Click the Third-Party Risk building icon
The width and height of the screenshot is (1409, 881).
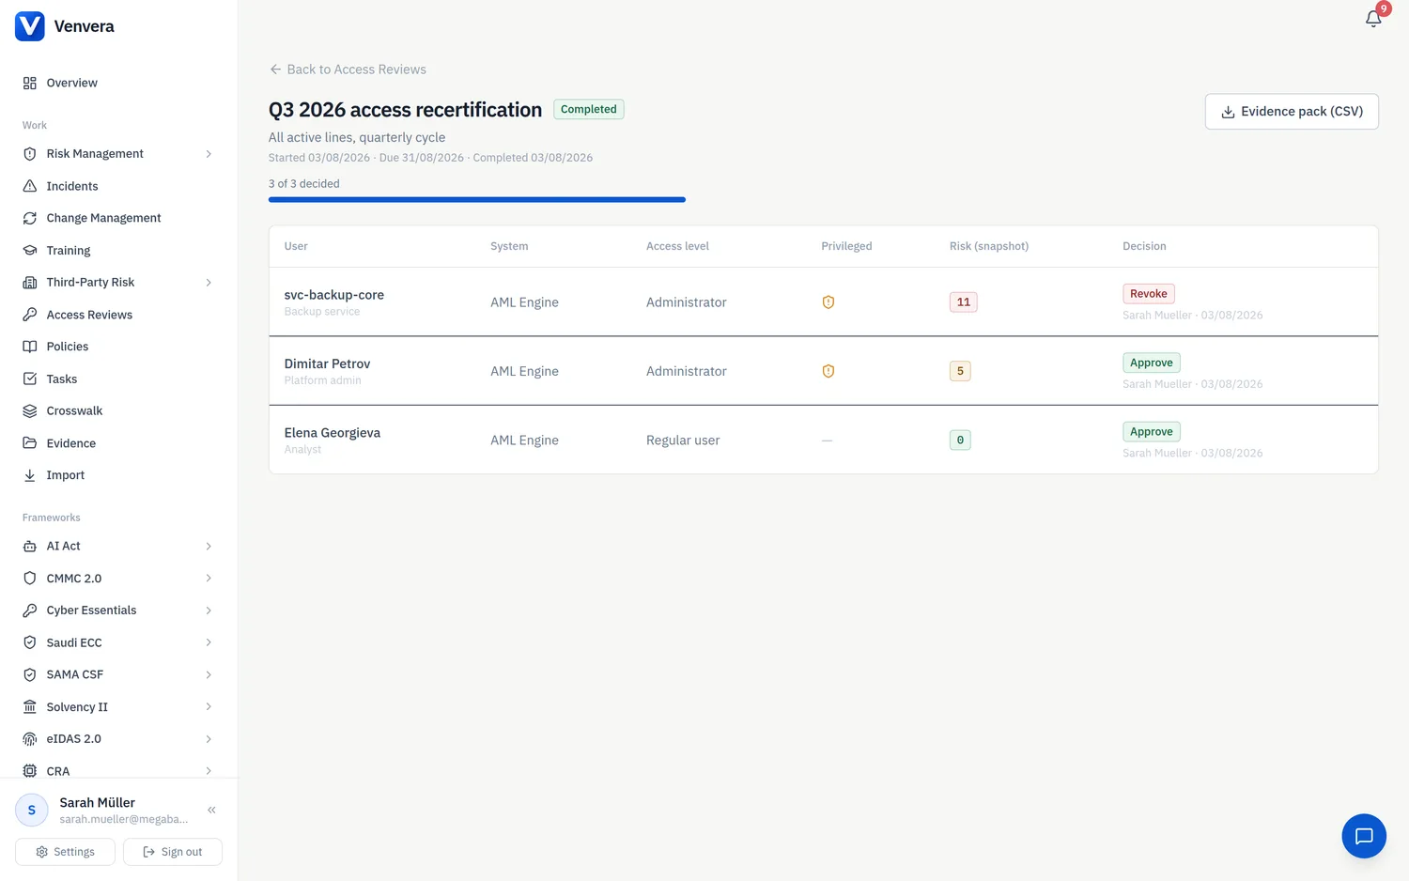pos(30,283)
